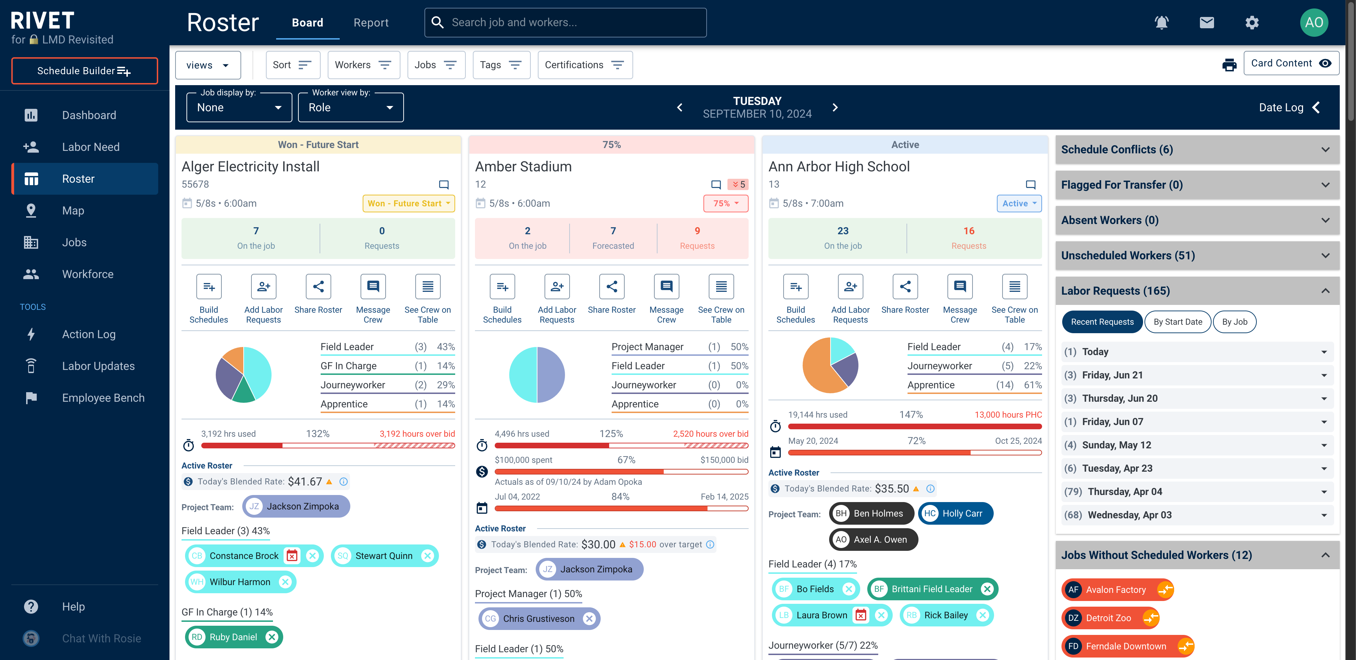The height and width of the screenshot is (660, 1356).
Task: Click Jackson Zimpoka chip on Alger card
Action: click(296, 506)
